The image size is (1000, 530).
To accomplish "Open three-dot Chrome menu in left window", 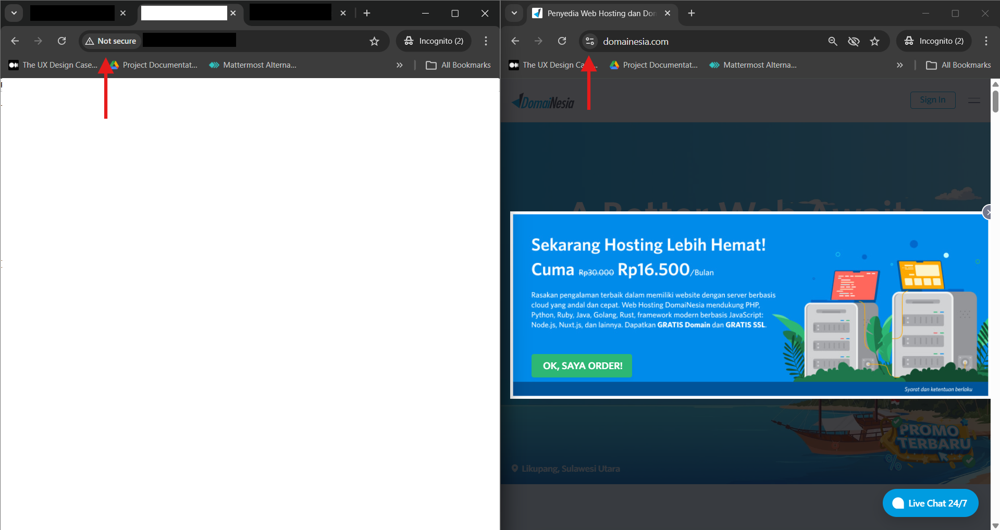I will point(486,41).
